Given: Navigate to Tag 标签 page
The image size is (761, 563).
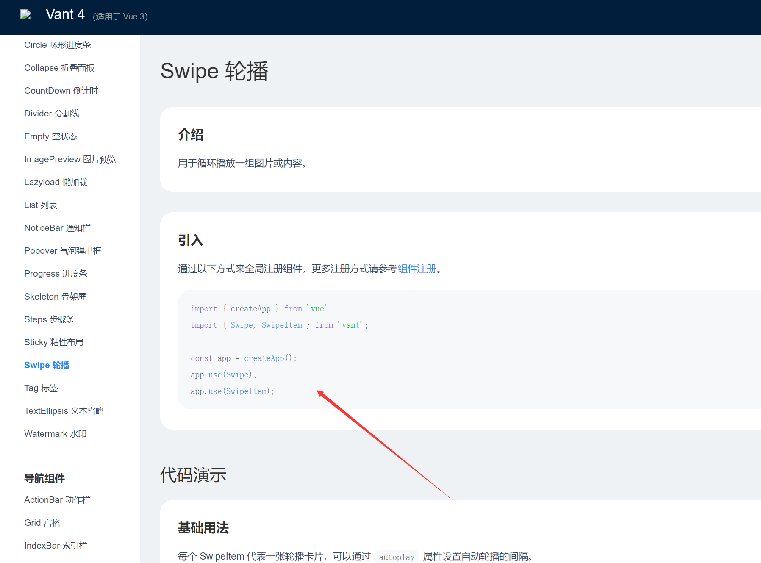Looking at the screenshot, I should 41,388.
